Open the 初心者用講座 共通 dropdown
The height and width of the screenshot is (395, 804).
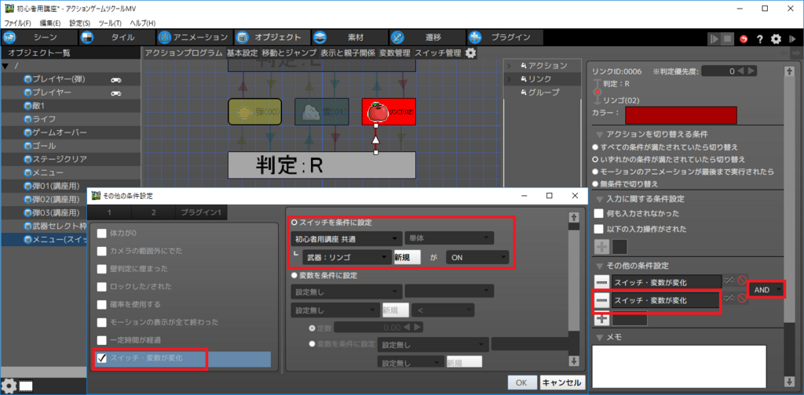346,238
